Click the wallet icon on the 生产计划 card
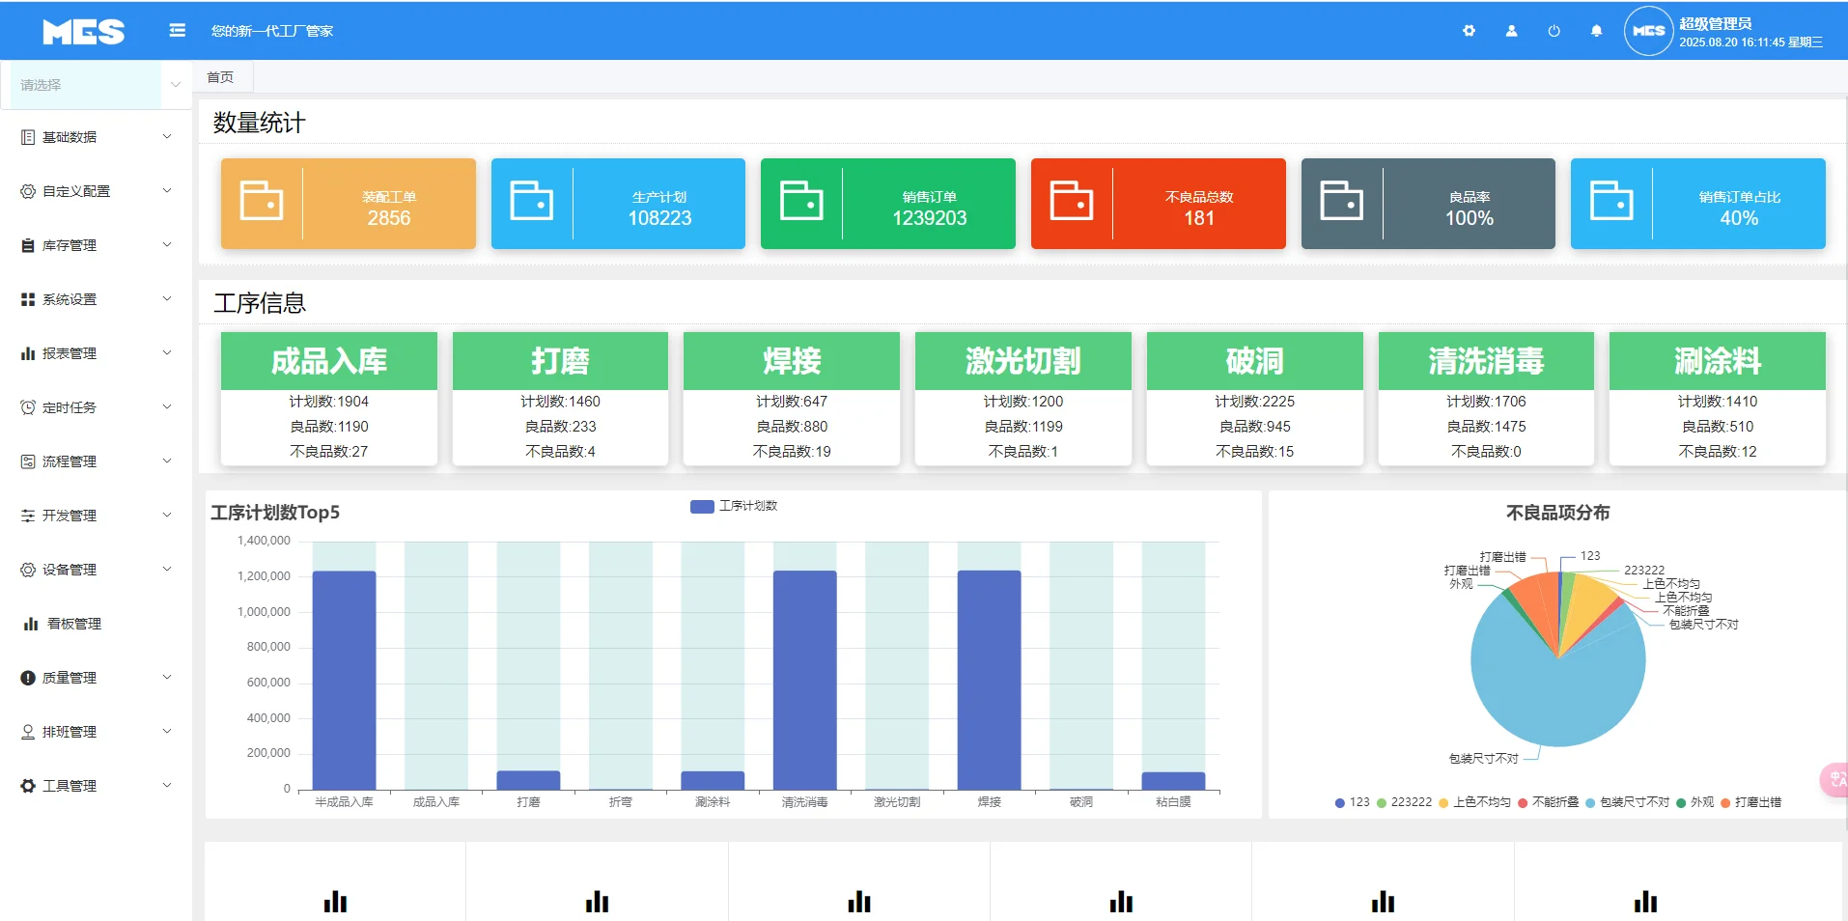Image resolution: width=1848 pixels, height=921 pixels. pyautogui.click(x=532, y=201)
